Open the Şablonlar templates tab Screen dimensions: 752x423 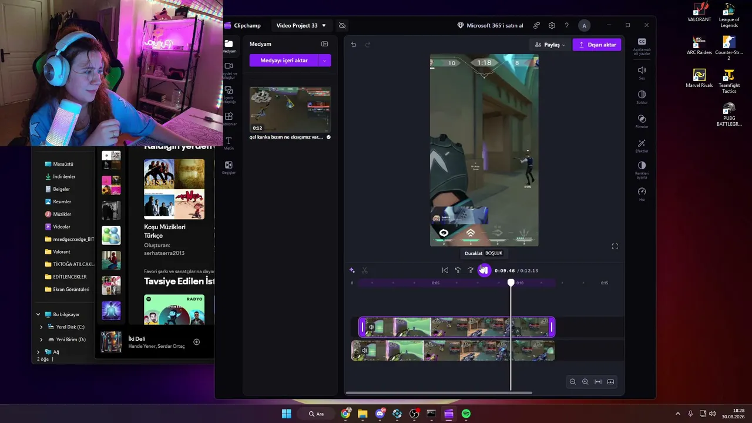pyautogui.click(x=229, y=119)
